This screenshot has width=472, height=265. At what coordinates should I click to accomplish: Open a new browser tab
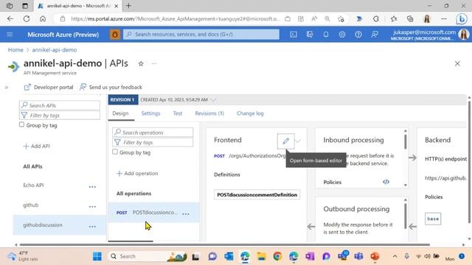pos(128,6)
